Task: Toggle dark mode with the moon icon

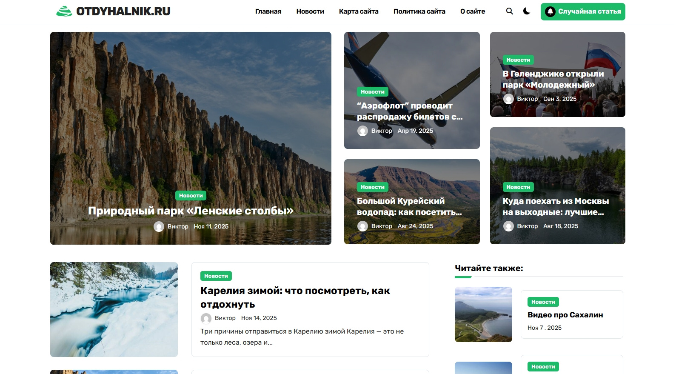Action: point(527,11)
